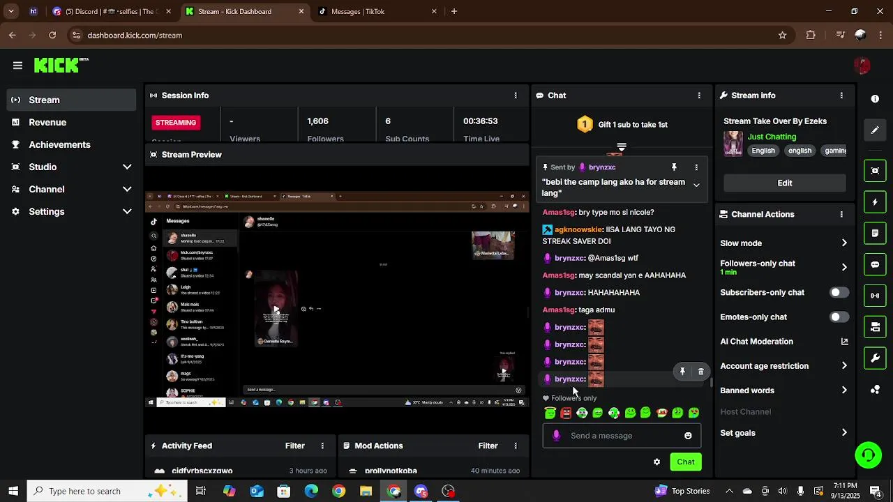This screenshot has height=502, width=893.
Task: Open Activity Feed three-dot menu
Action: point(322,446)
